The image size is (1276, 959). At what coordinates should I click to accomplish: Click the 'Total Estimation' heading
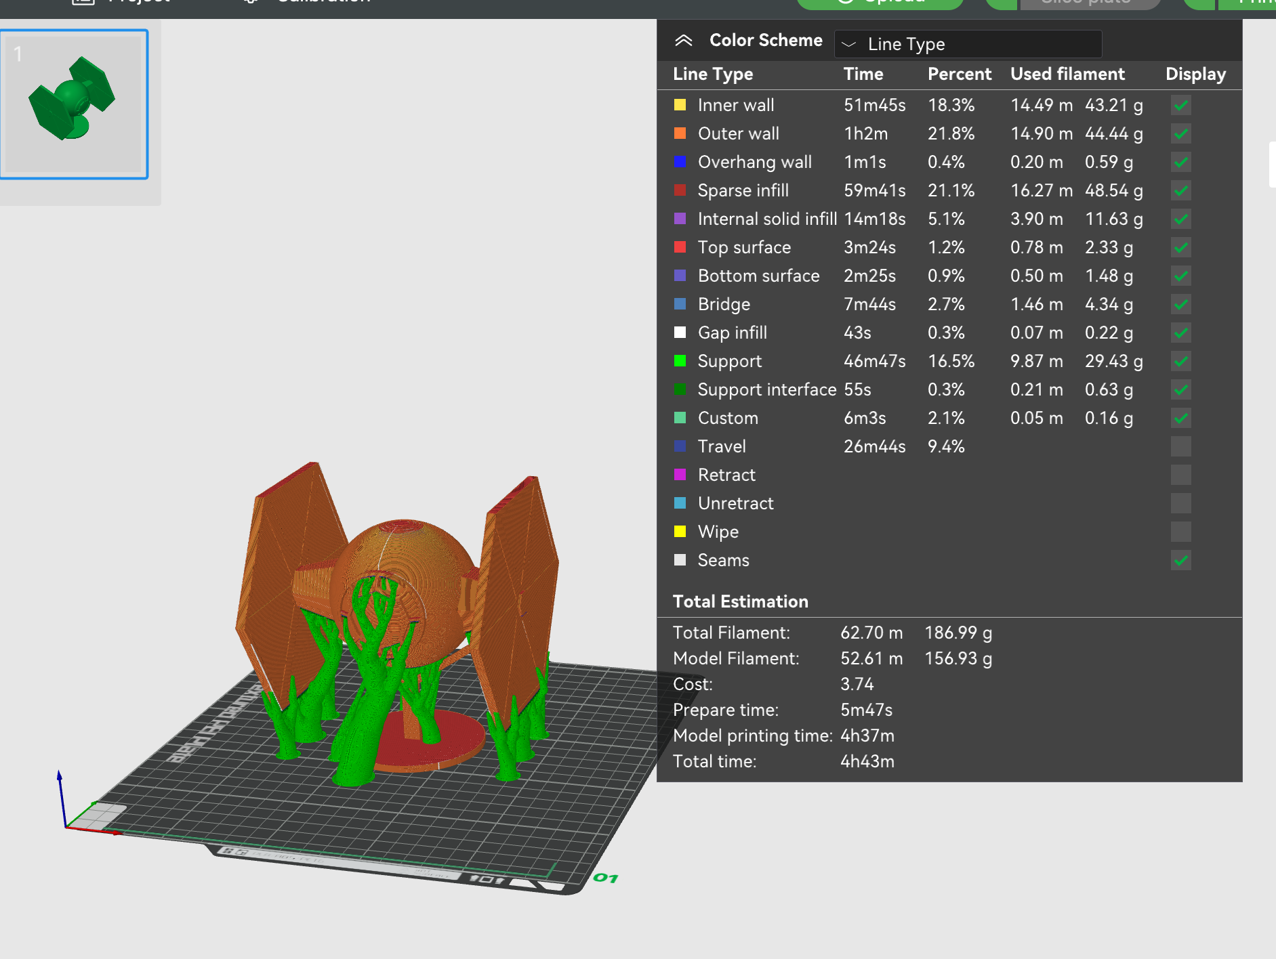pyautogui.click(x=740, y=601)
